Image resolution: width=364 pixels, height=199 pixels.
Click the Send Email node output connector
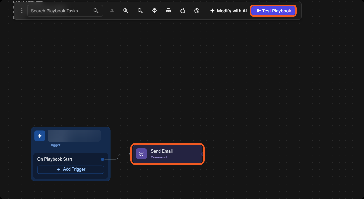pyautogui.click(x=202, y=154)
